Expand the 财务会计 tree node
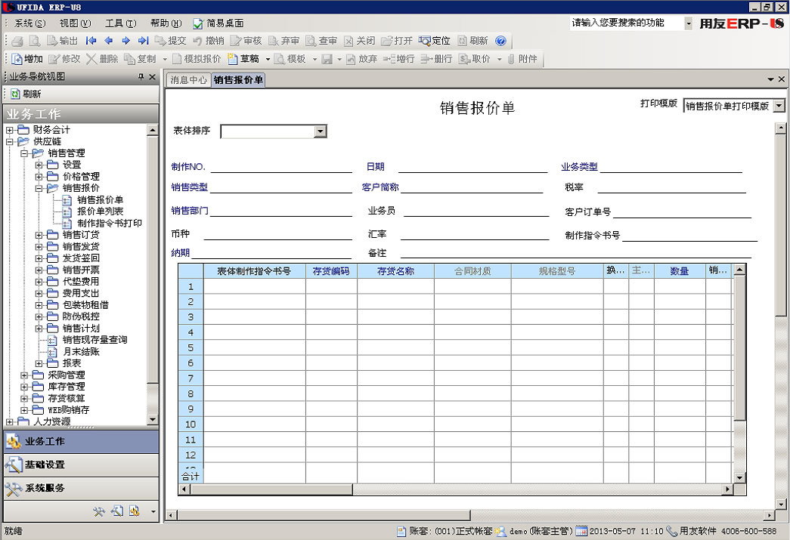Screen dimensions: 790x540 (10, 130)
